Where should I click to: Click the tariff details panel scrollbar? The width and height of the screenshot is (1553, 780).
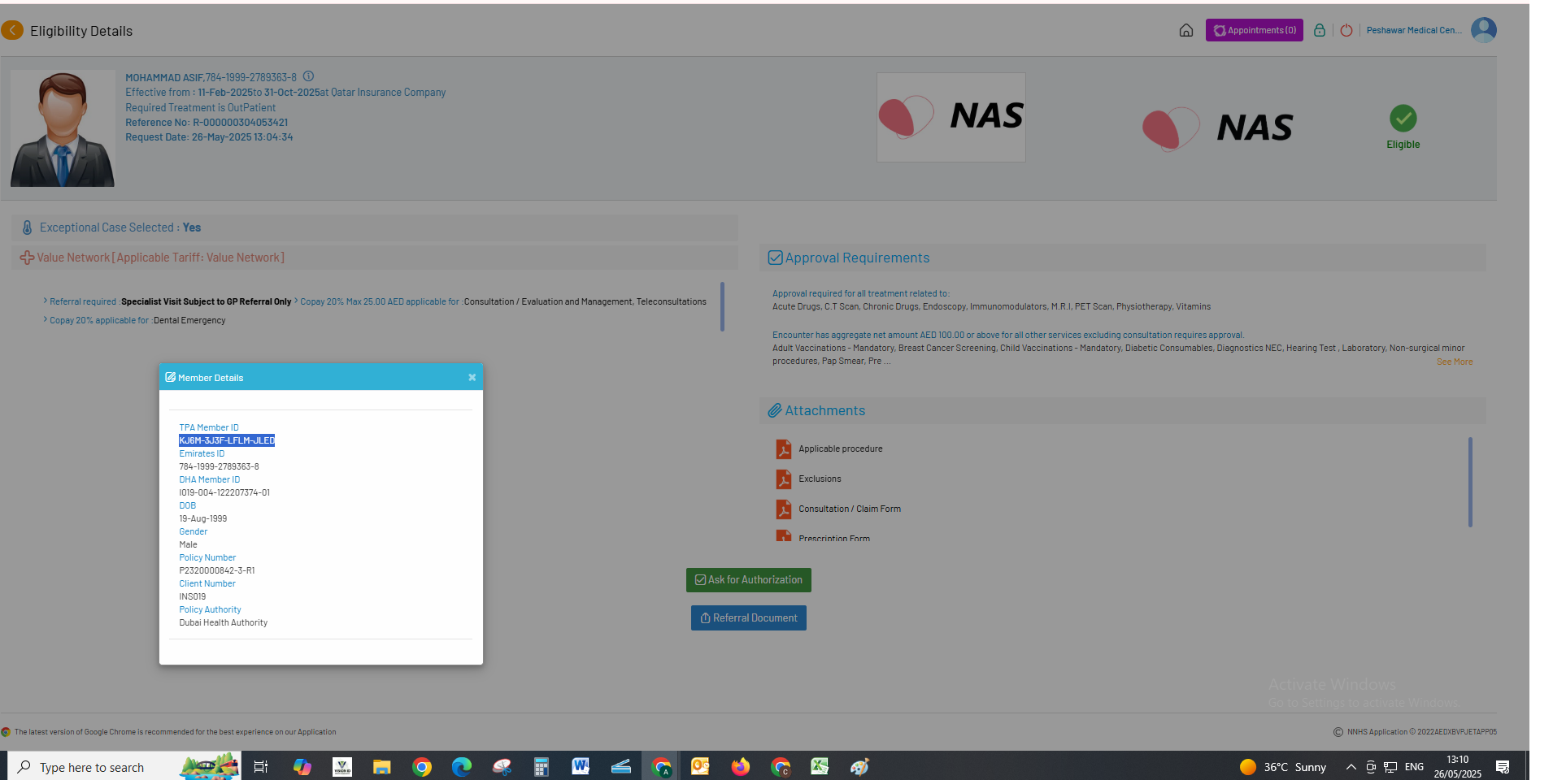coord(722,306)
